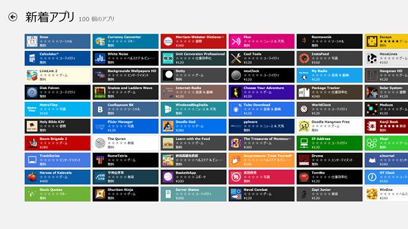Click the Heroes of Kalevala icon
Image resolution: width=408 pixels, height=229 pixels.
pyautogui.click(x=32, y=177)
